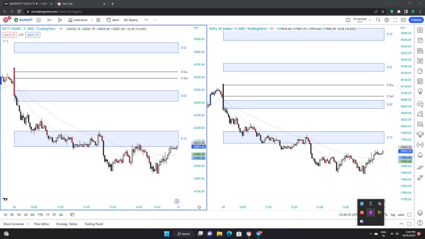The height and width of the screenshot is (239, 425).
Task: Click the red sell price 42014.75 button
Action: 8,35
